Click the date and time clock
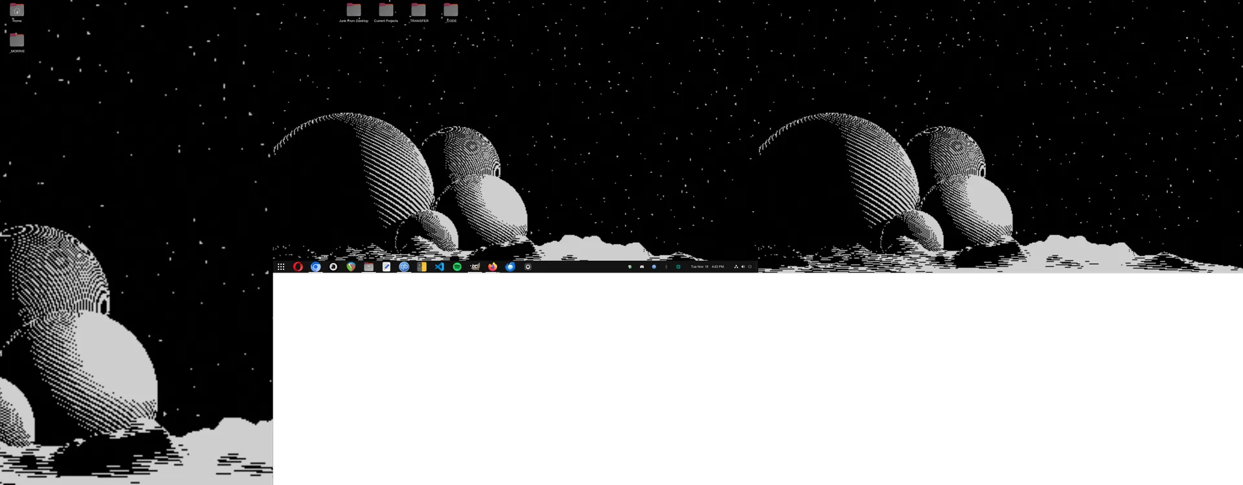The height and width of the screenshot is (485, 1243). pyautogui.click(x=707, y=267)
